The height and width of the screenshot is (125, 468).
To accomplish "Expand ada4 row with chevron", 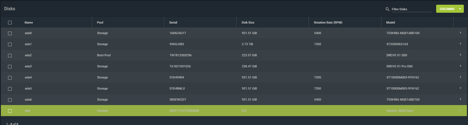I will pyautogui.click(x=460, y=77).
